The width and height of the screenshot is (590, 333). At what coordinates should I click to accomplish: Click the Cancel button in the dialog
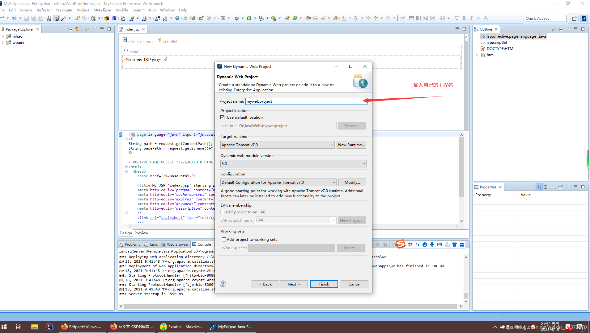click(354, 284)
